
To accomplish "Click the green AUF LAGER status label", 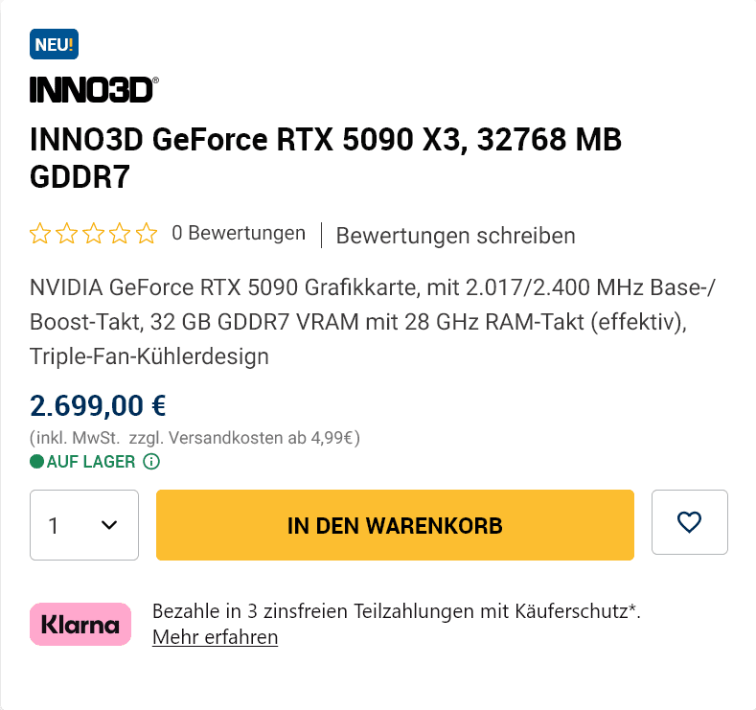I will 90,462.
